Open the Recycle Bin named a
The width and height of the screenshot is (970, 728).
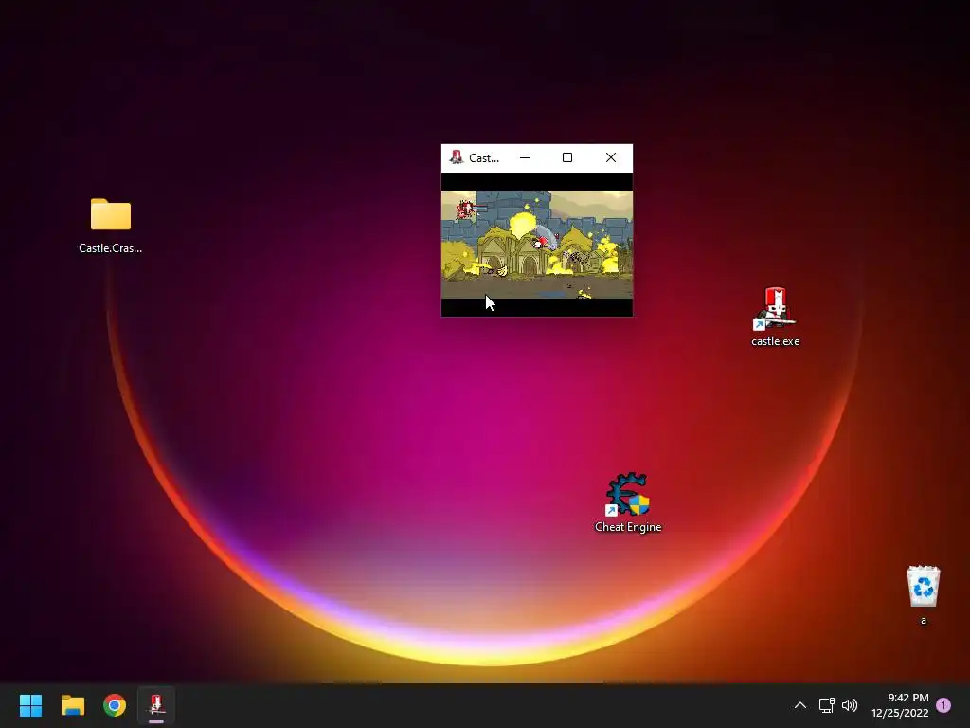tap(923, 595)
